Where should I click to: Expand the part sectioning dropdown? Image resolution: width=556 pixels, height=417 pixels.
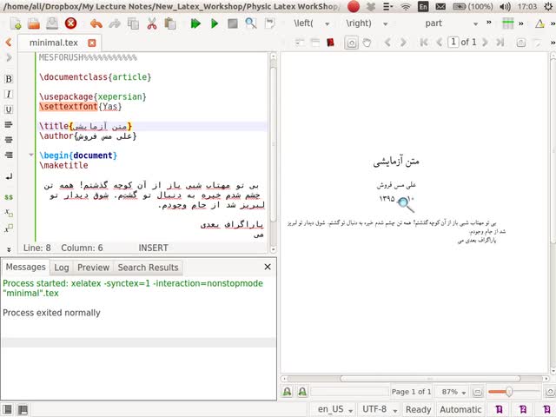[x=475, y=24]
